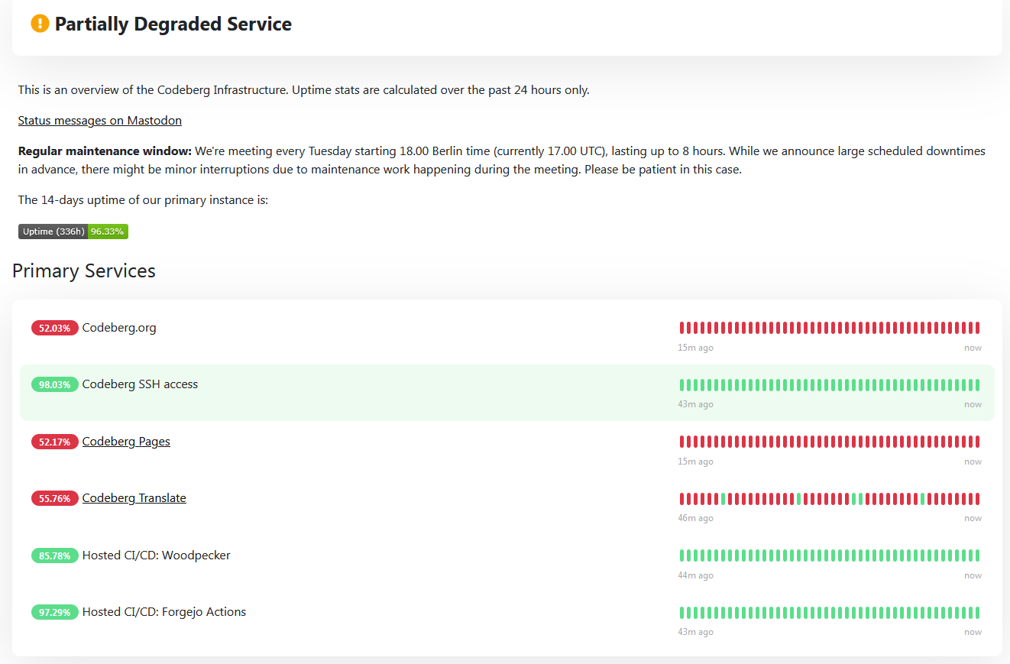Click the red heartbeat bar for Codeberg.org
Viewport: 1010px width, 664px height.
[x=829, y=328]
